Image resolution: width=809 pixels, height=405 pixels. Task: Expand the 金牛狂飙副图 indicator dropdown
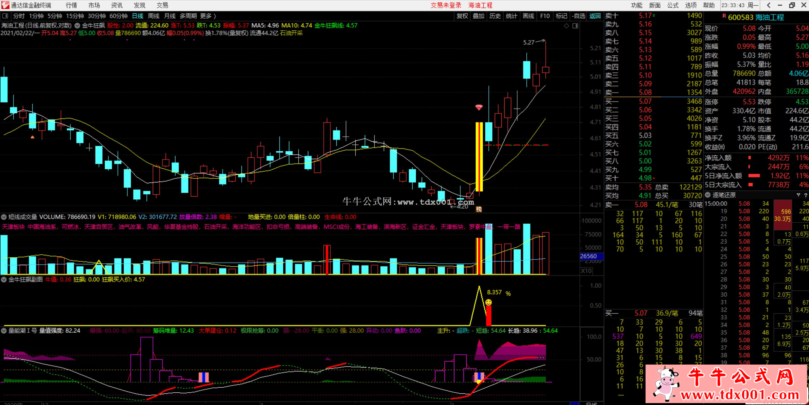pos(4,280)
